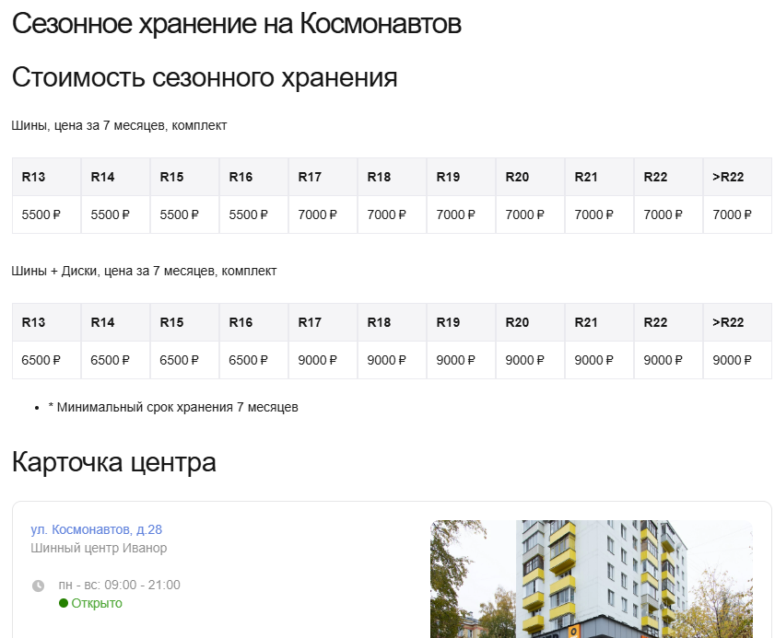
Task: Select the caption "Шины + Диски, цена за 7 месяцев, комплект"
Action: 144,271
